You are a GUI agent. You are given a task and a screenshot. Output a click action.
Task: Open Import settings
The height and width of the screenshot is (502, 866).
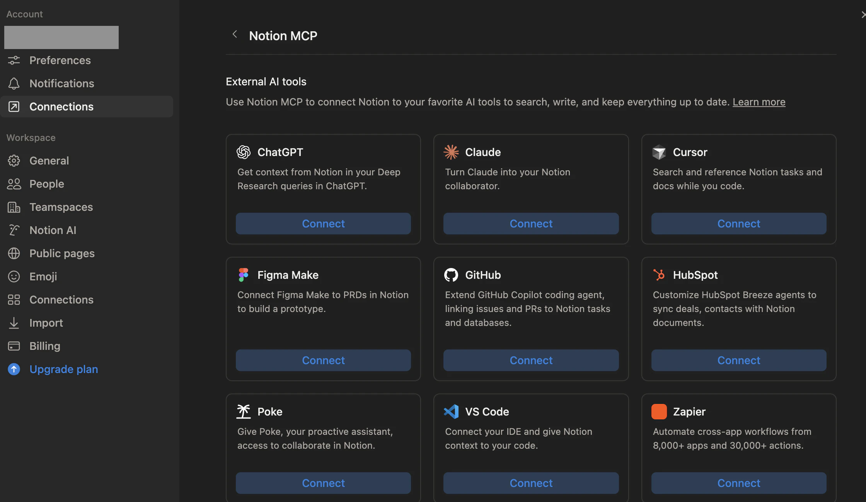[x=87, y=323]
